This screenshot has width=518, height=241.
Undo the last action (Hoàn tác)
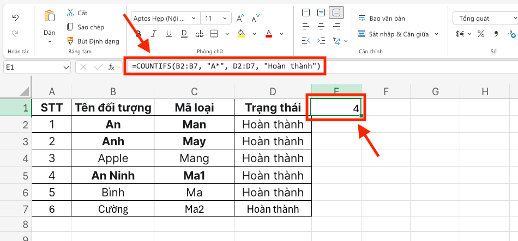[15, 18]
